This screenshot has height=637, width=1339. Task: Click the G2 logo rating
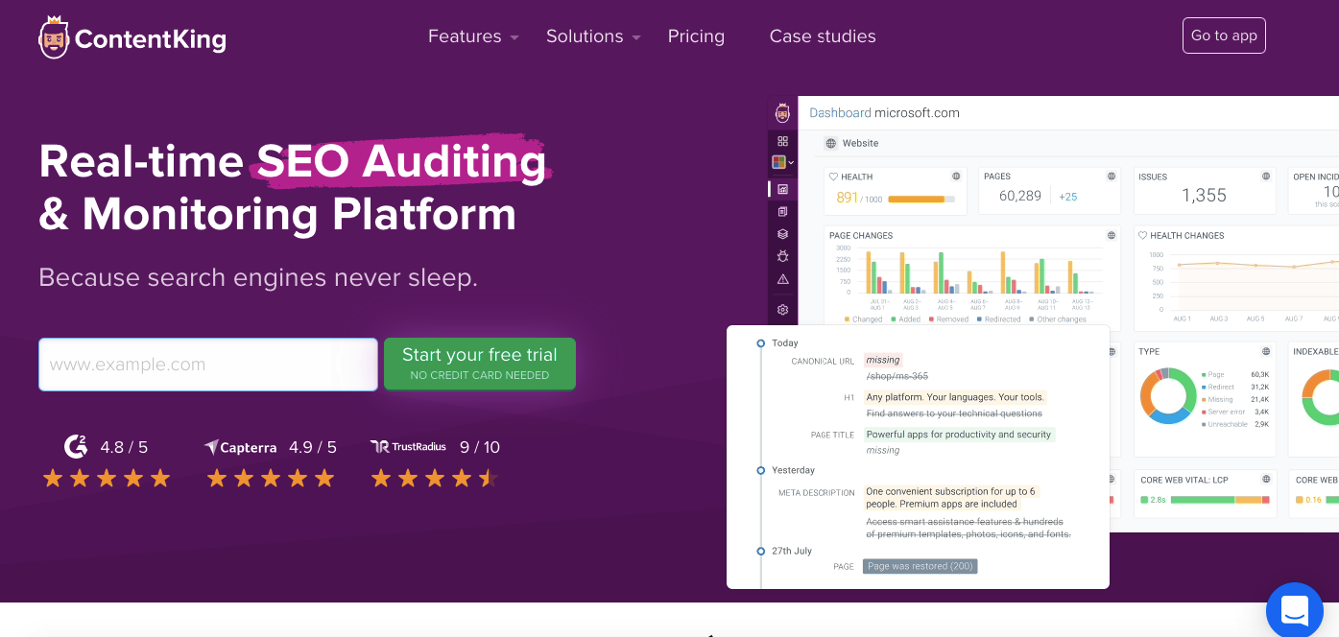76,447
